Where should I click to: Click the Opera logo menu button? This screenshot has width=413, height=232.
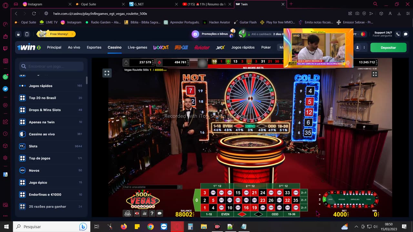point(5,5)
